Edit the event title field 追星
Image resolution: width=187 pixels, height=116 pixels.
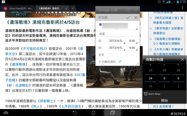[118, 34]
